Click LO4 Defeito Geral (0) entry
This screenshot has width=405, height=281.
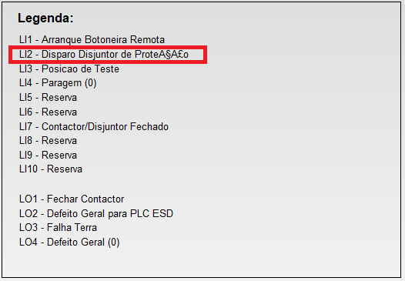point(69,243)
